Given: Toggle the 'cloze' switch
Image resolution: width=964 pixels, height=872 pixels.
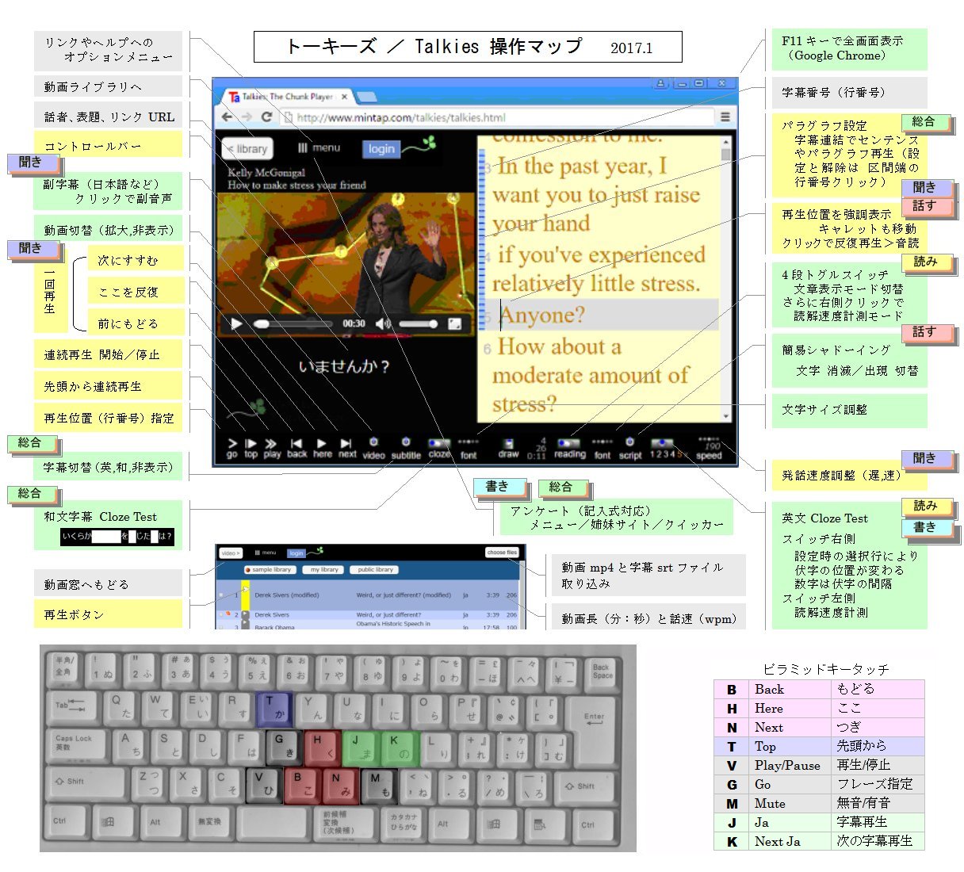Looking at the screenshot, I should (x=438, y=444).
